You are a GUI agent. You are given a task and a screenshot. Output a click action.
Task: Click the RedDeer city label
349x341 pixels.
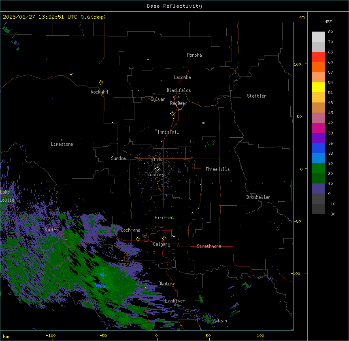tap(178, 103)
